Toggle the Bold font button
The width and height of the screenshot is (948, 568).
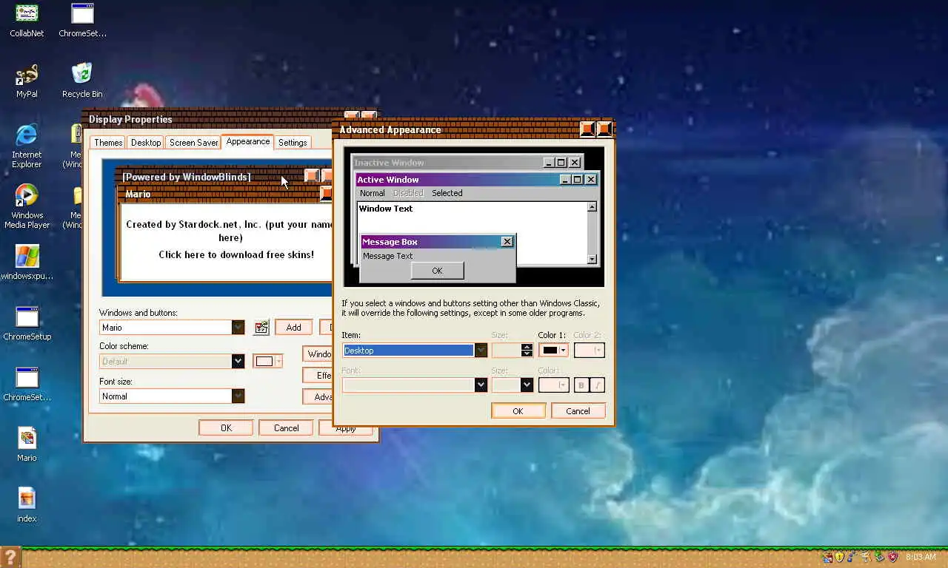point(581,385)
